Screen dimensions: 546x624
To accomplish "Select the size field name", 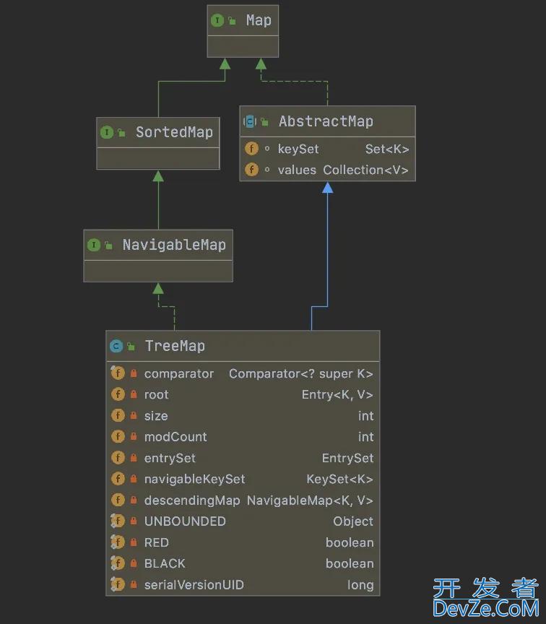I will tap(156, 416).
